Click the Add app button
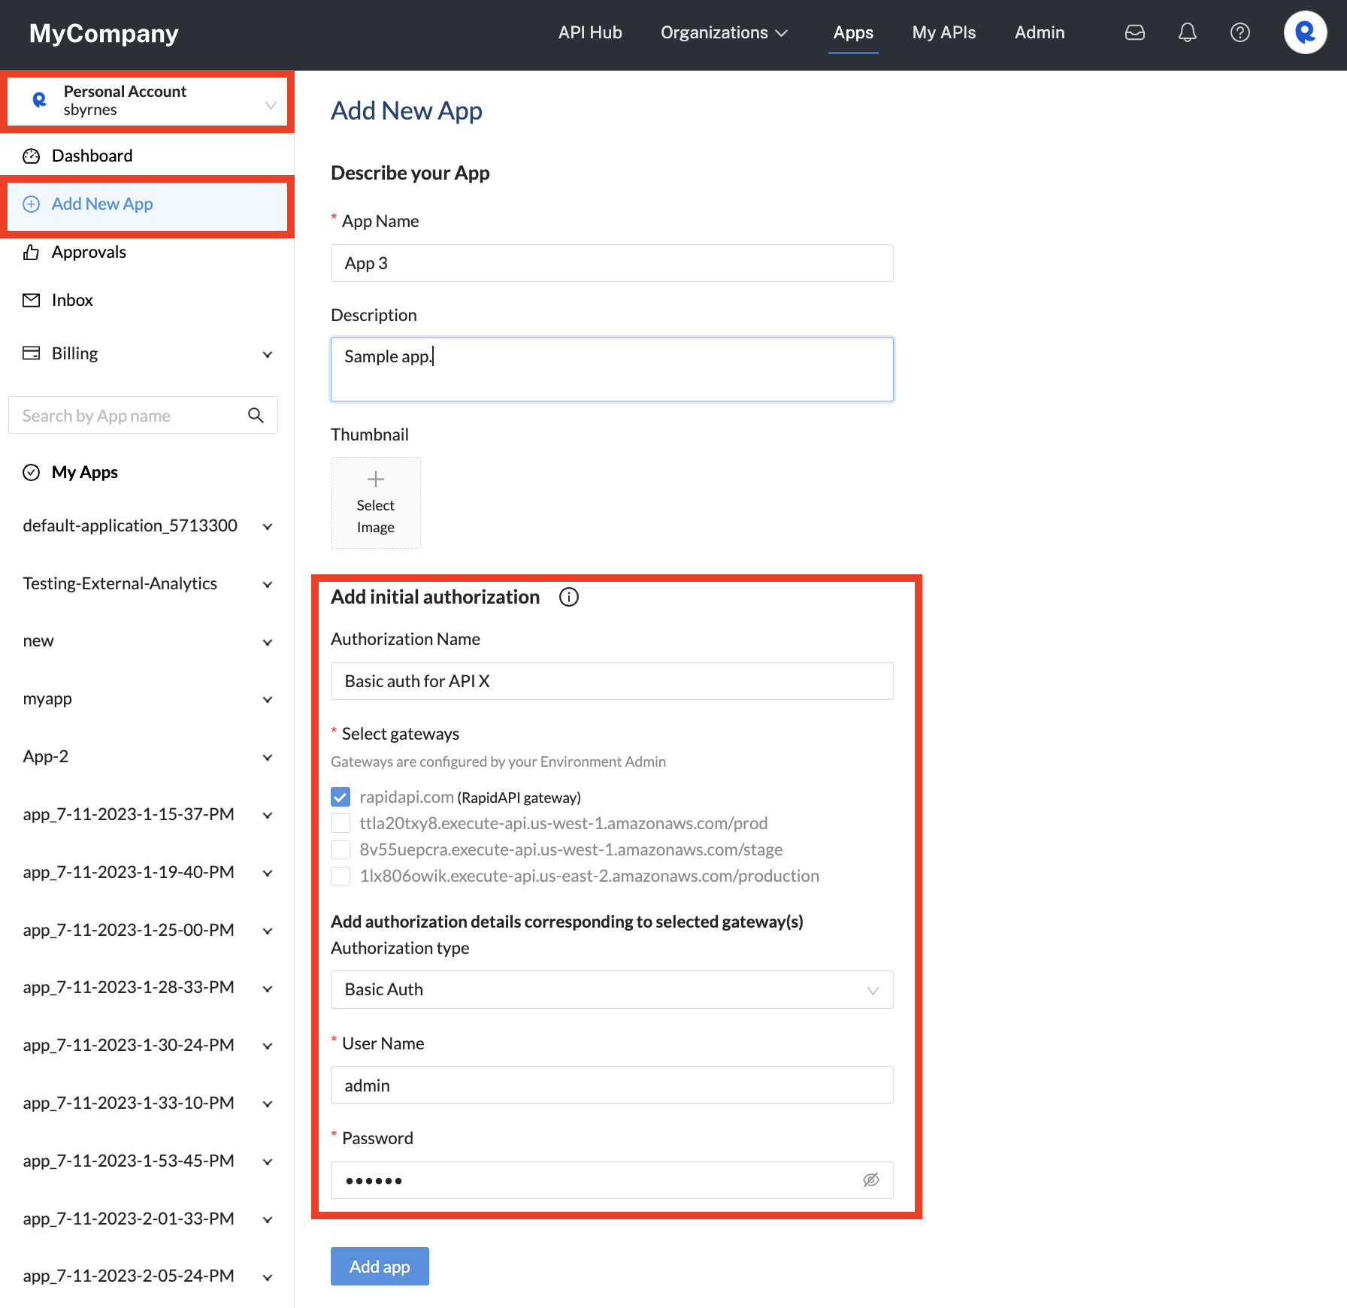This screenshot has width=1347, height=1308. click(380, 1267)
